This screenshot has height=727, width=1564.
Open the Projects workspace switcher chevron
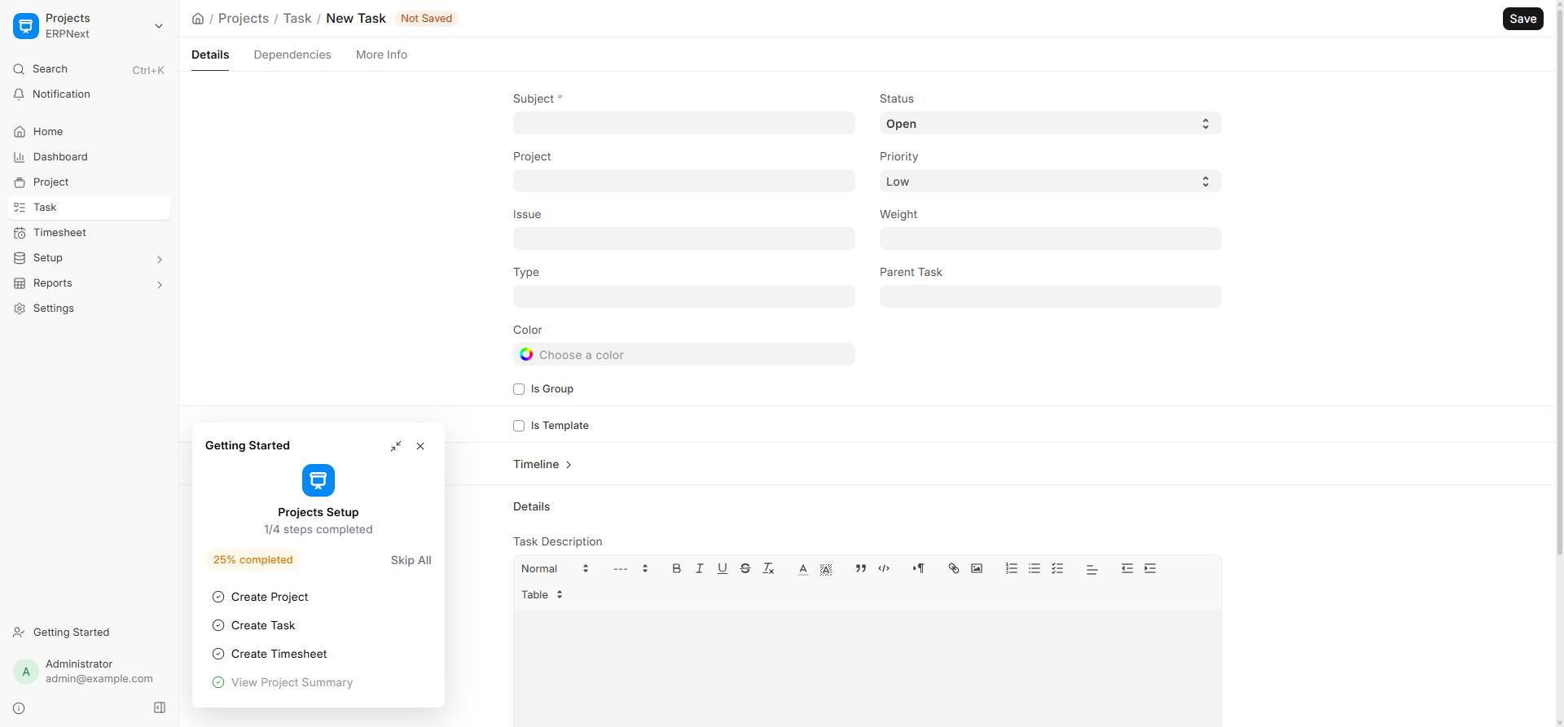click(x=159, y=26)
